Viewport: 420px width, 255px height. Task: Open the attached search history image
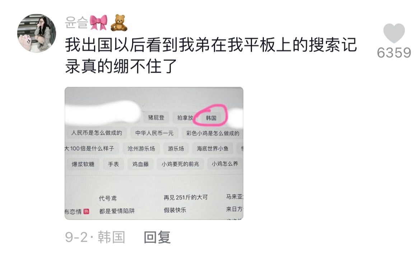pos(154,153)
